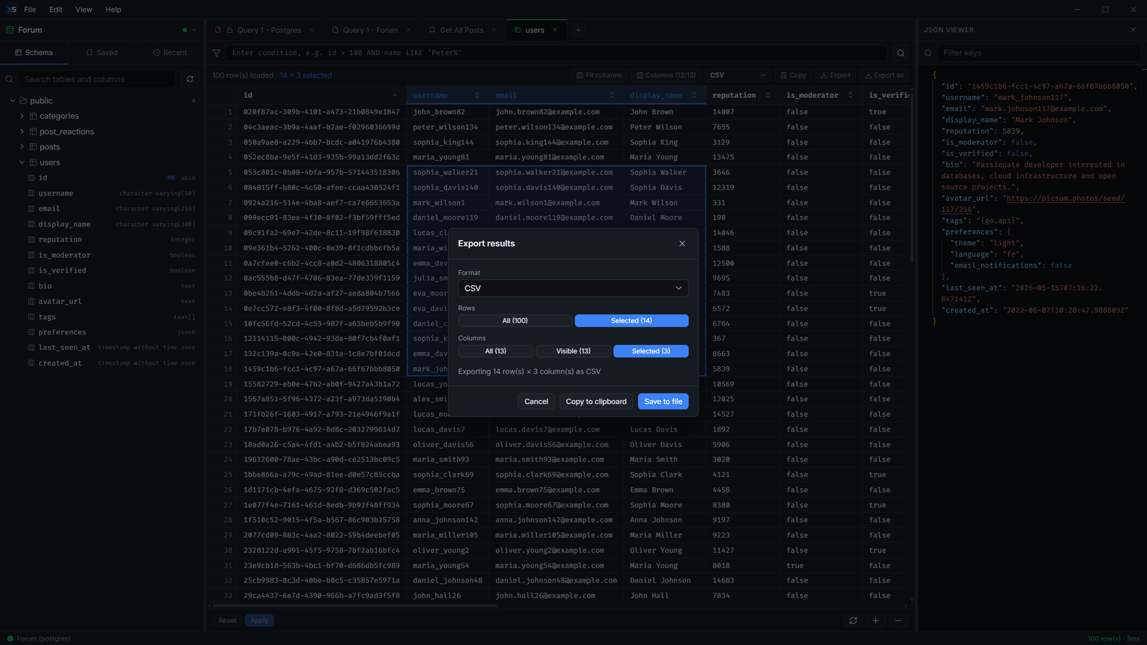The width and height of the screenshot is (1147, 645).
Task: Refresh the schema tree
Action: (190, 80)
